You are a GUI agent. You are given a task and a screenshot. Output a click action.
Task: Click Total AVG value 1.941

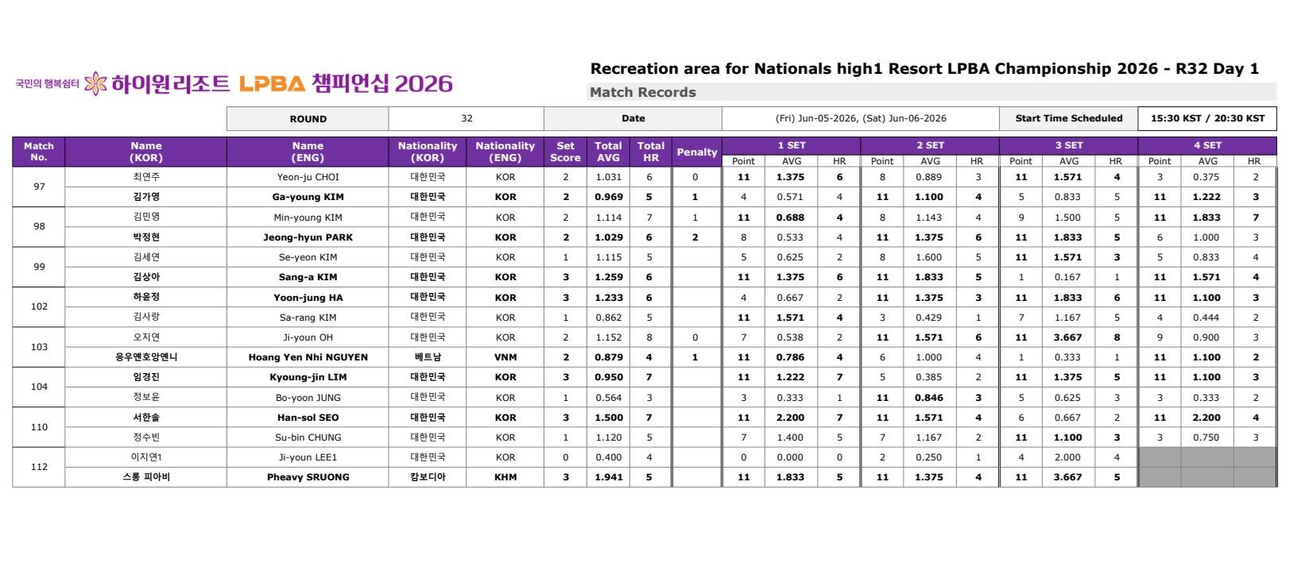tap(609, 477)
